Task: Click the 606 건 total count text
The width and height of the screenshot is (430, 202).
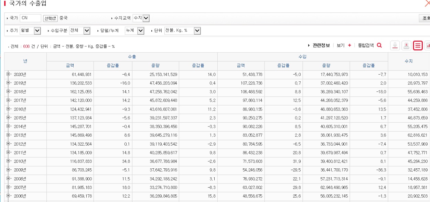Action: pos(29,46)
